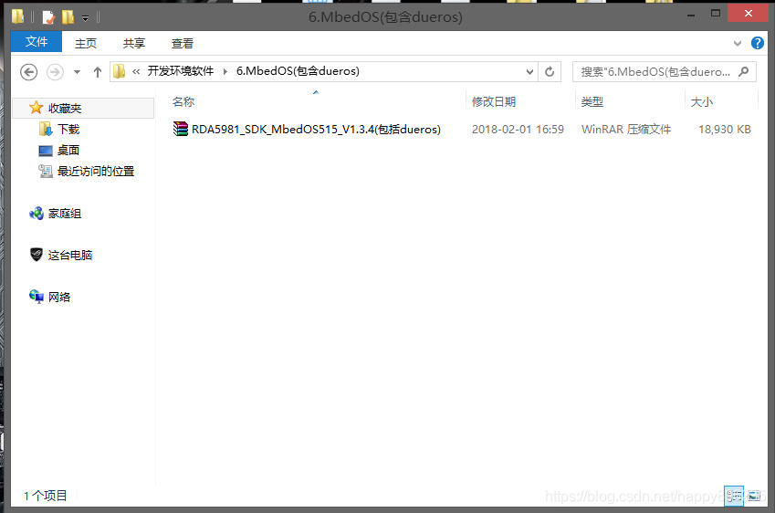Switch to large icons view in status bar

point(754,496)
